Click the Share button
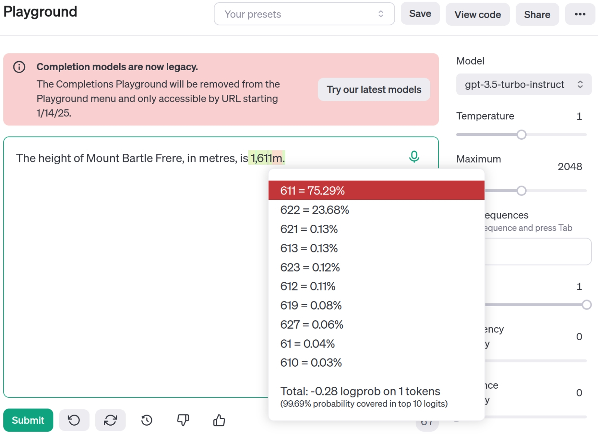 point(537,15)
